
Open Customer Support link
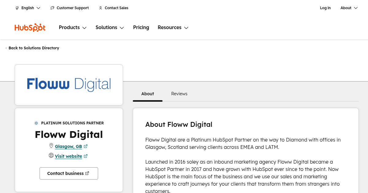pos(70,8)
